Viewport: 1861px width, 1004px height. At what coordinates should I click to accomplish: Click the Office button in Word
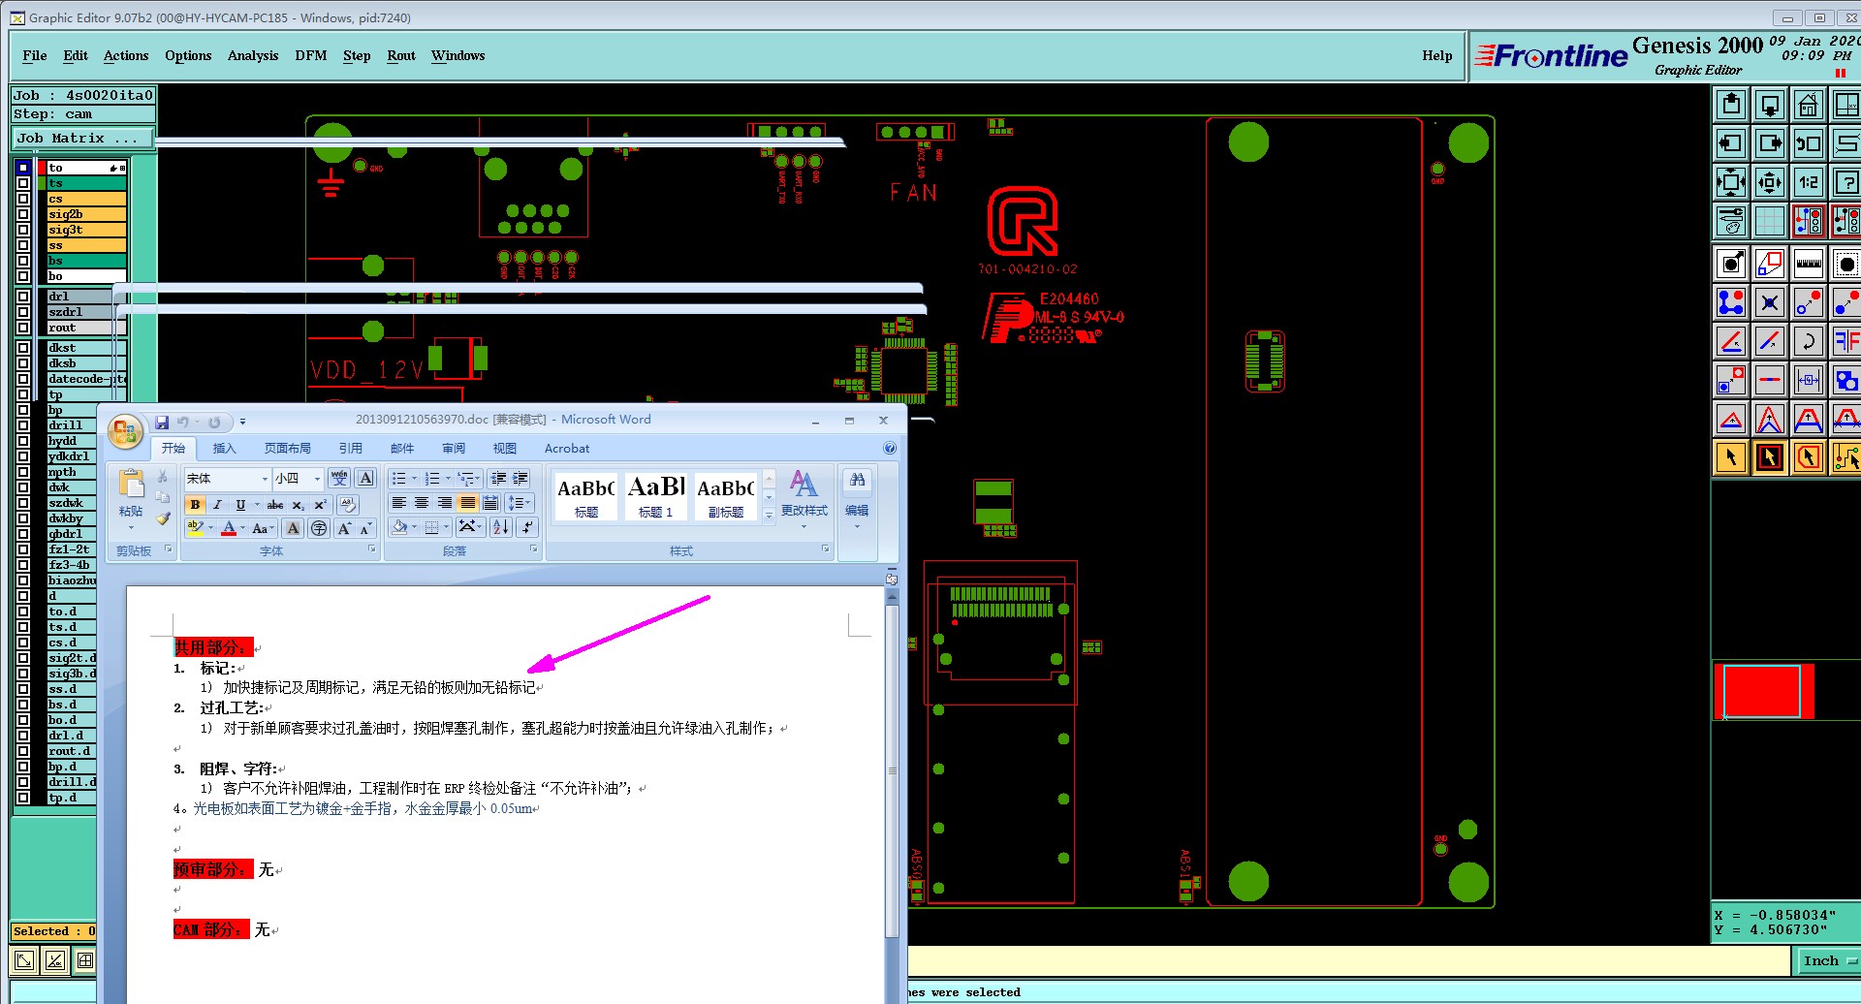click(125, 431)
